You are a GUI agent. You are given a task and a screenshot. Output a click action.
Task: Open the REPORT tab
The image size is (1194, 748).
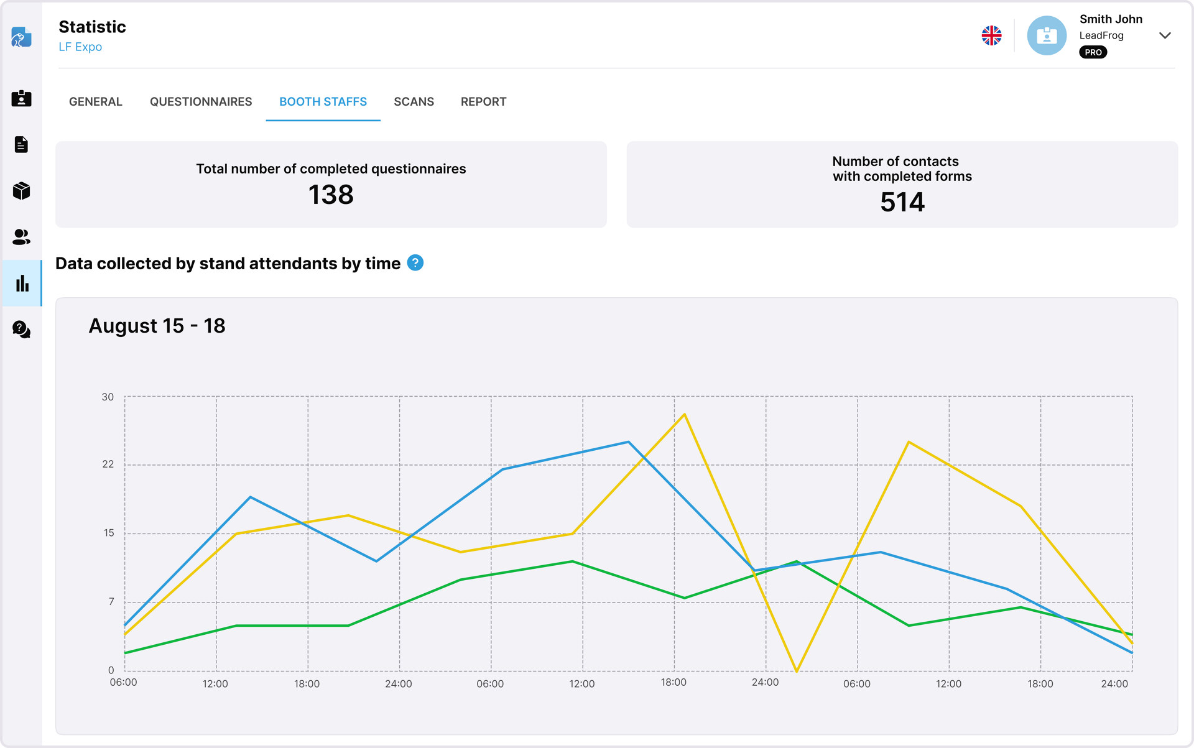483,101
